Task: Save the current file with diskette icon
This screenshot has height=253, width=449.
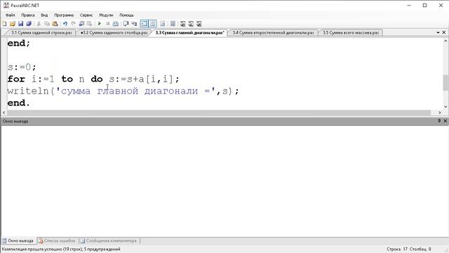Action: pyautogui.click(x=20, y=24)
